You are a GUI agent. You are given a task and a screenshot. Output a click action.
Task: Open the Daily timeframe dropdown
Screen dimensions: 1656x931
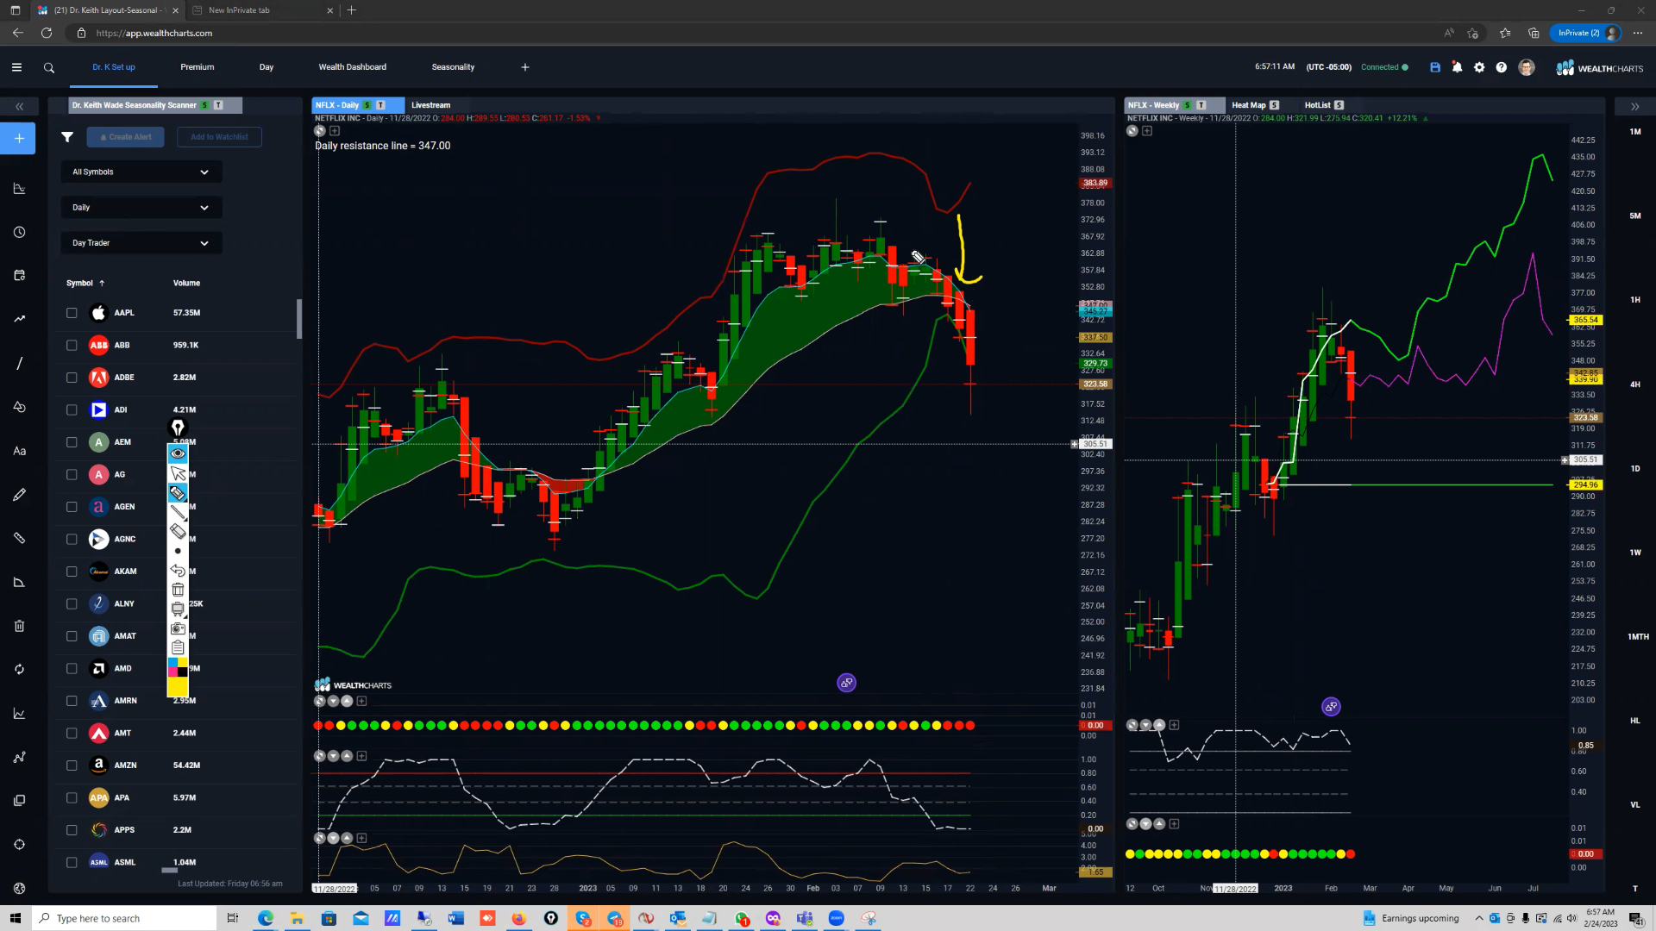(141, 208)
